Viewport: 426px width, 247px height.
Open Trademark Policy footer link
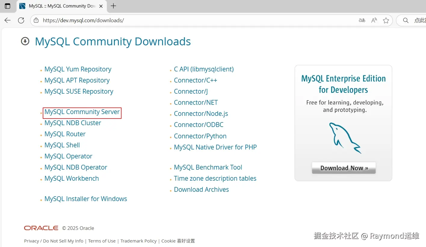pyautogui.click(x=138, y=241)
